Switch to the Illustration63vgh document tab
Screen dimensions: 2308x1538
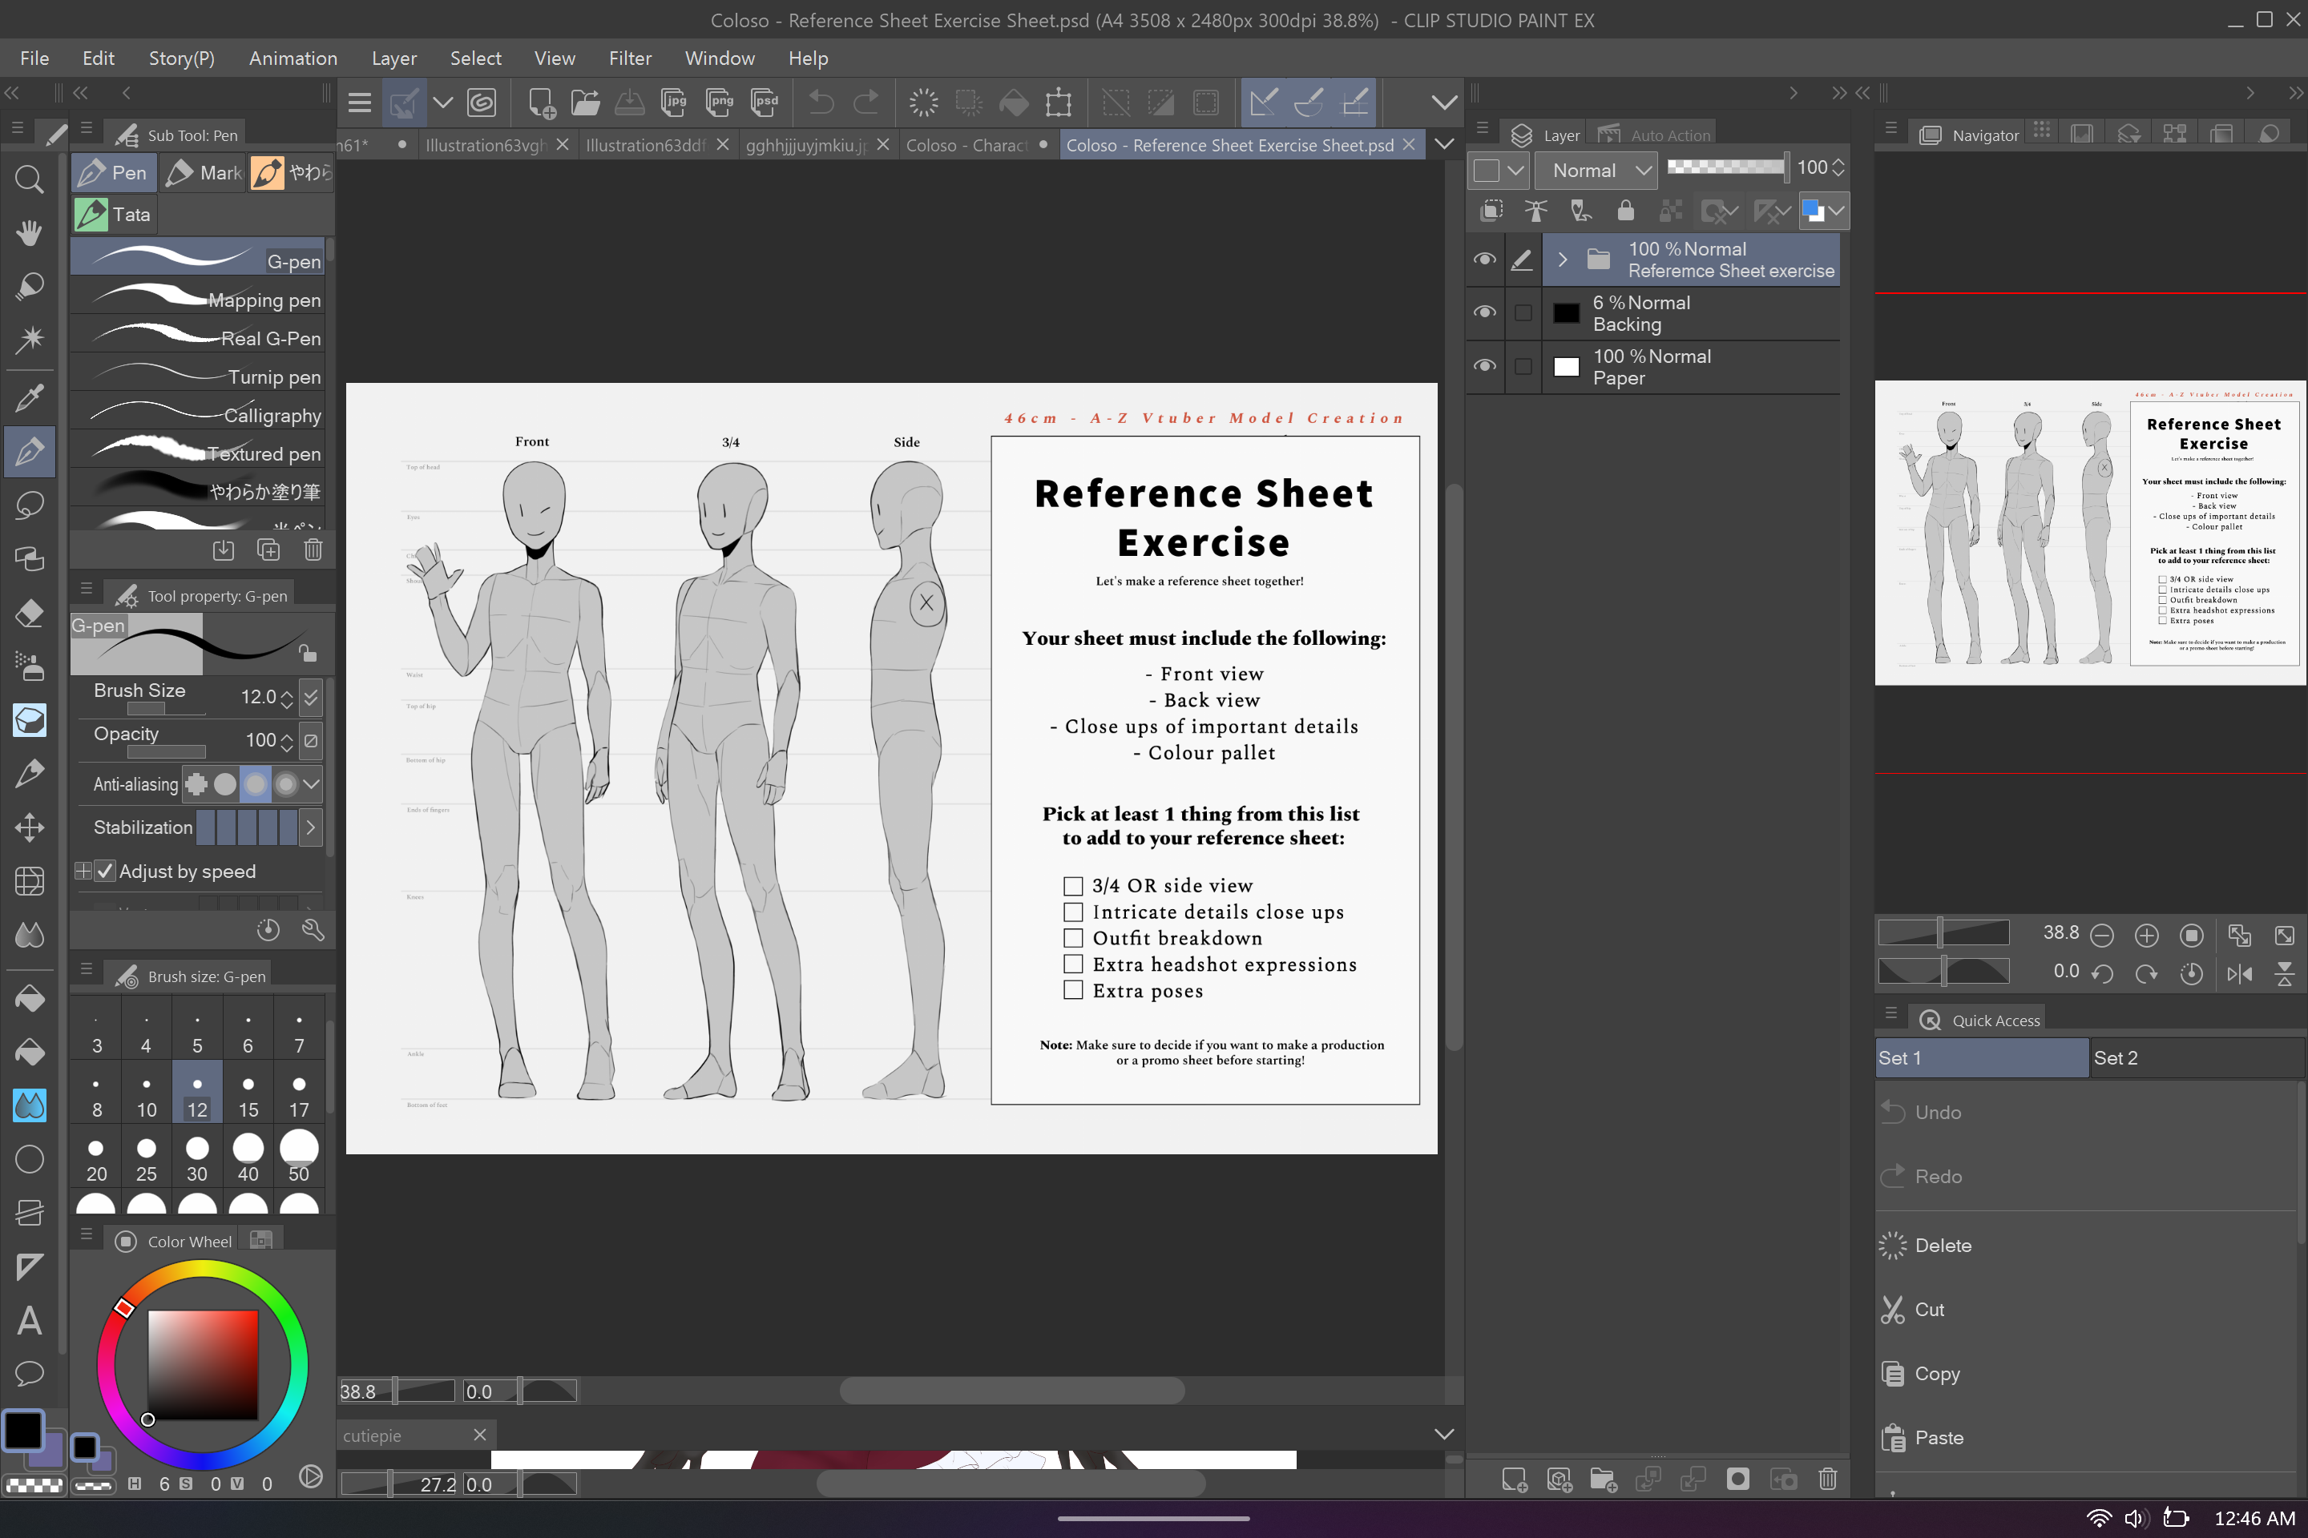(x=488, y=145)
